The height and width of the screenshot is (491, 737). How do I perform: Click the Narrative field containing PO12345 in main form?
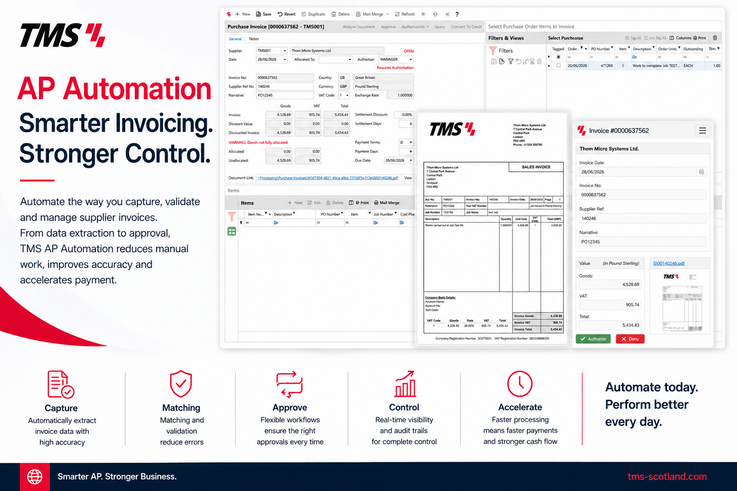(x=285, y=95)
